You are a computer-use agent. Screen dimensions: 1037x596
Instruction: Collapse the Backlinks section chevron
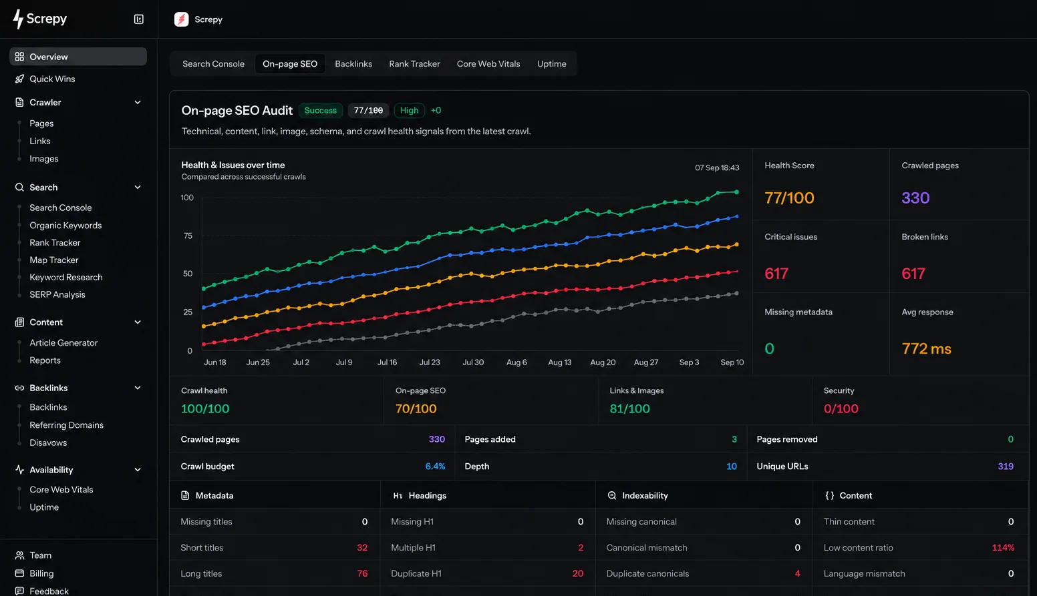tap(138, 388)
